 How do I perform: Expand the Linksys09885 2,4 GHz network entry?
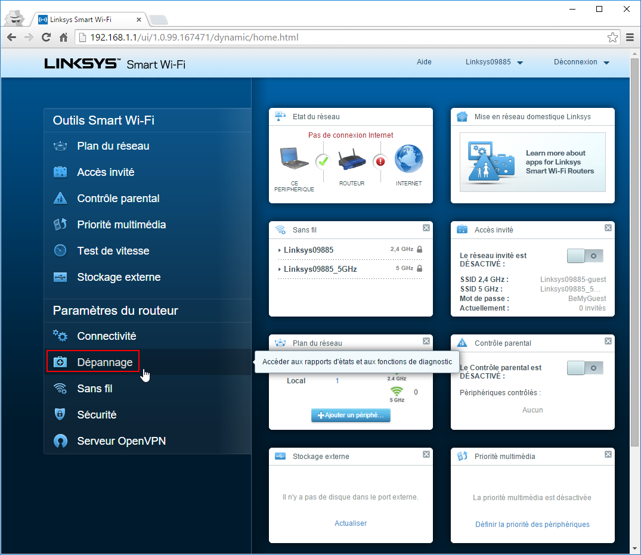[308, 250]
